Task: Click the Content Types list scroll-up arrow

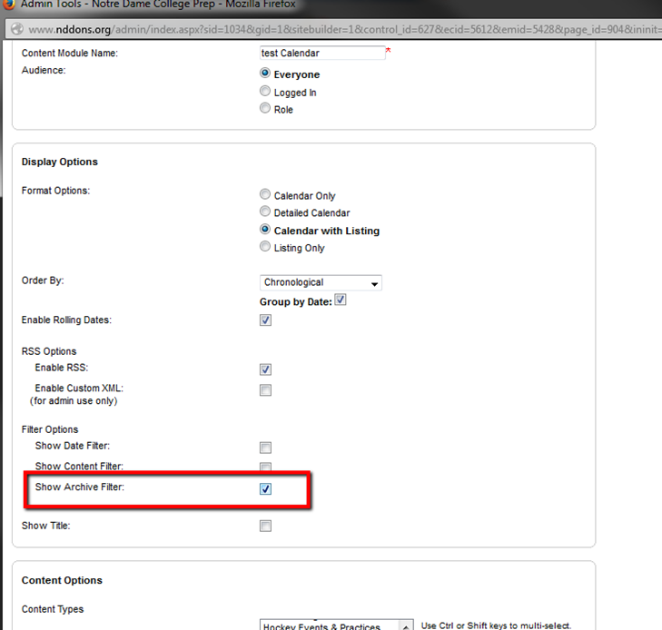Action: (405, 626)
